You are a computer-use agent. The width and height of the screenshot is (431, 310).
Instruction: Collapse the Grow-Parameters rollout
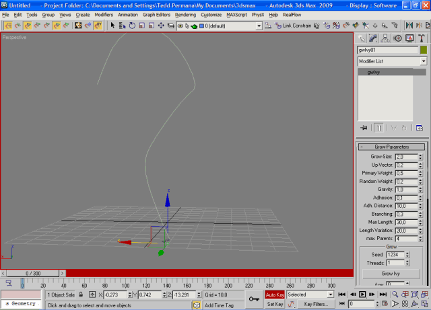tap(391, 147)
